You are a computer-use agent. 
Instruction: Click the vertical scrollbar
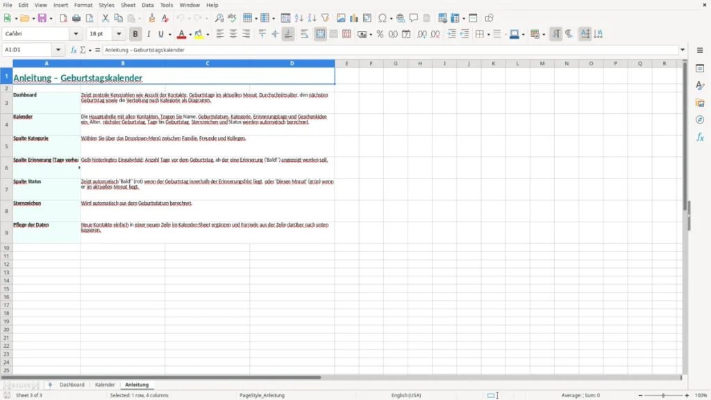685,136
